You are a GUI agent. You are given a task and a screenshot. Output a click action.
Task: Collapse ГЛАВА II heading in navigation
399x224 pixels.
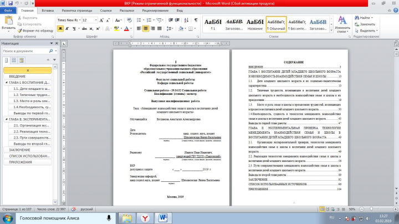[6, 119]
